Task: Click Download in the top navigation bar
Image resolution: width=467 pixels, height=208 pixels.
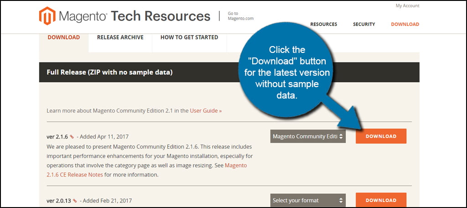Action: (405, 24)
